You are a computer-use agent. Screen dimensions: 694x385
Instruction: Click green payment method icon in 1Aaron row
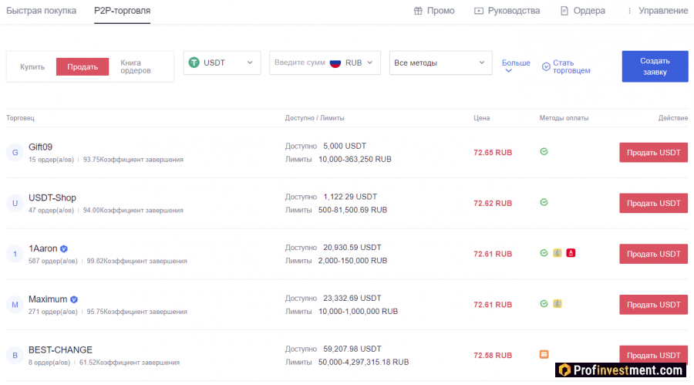pos(544,253)
